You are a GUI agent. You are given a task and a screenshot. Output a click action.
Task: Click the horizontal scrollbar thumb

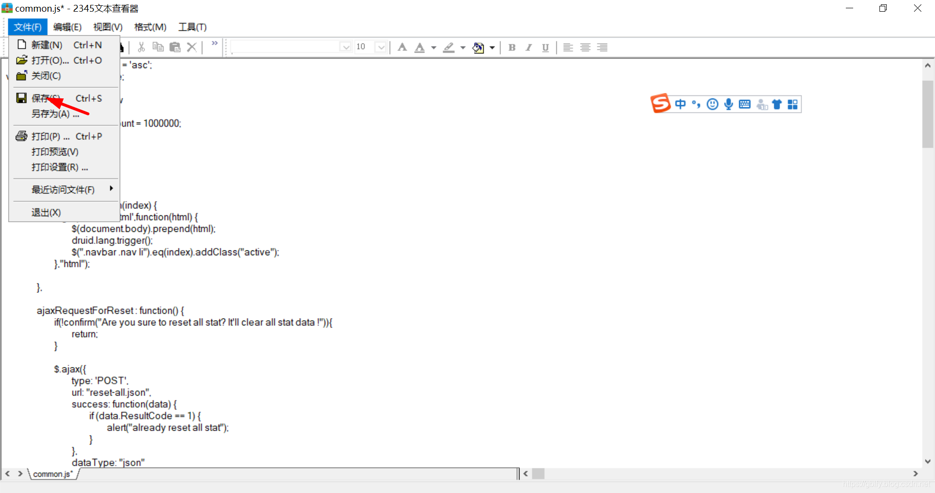pos(538,474)
